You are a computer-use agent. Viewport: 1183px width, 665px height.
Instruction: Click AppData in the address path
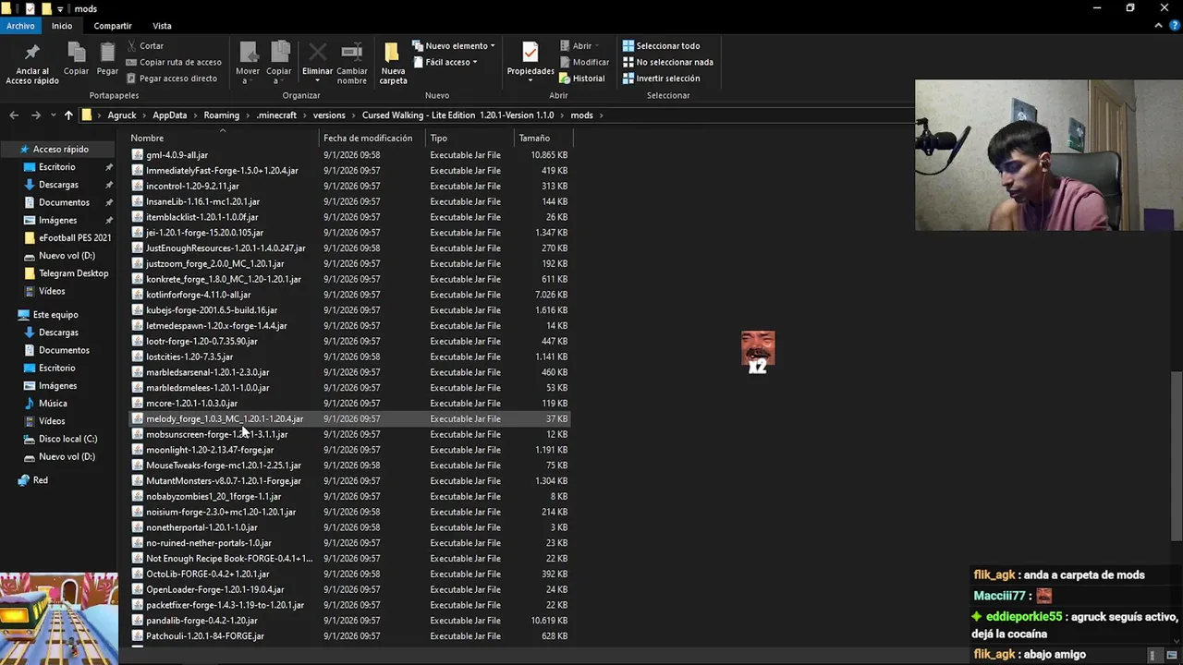point(169,115)
